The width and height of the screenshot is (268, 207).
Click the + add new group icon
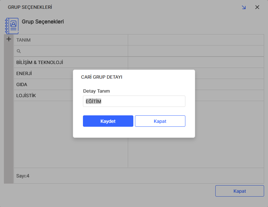8,39
